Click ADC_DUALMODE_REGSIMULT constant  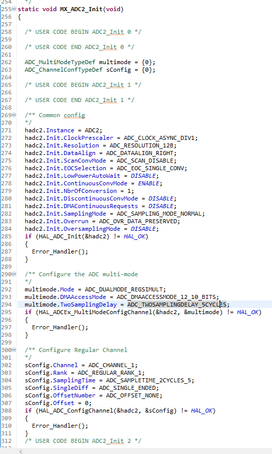click(x=123, y=289)
